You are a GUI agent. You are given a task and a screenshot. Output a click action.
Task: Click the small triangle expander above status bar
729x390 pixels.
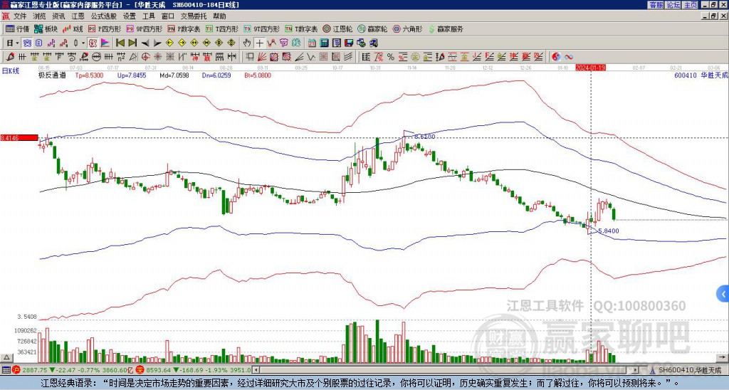click(x=6, y=357)
